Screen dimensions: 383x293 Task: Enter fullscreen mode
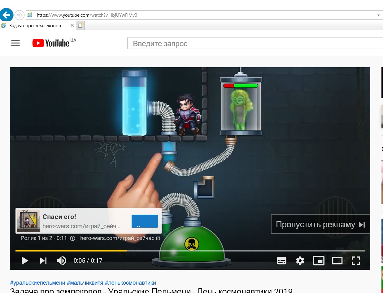click(356, 260)
